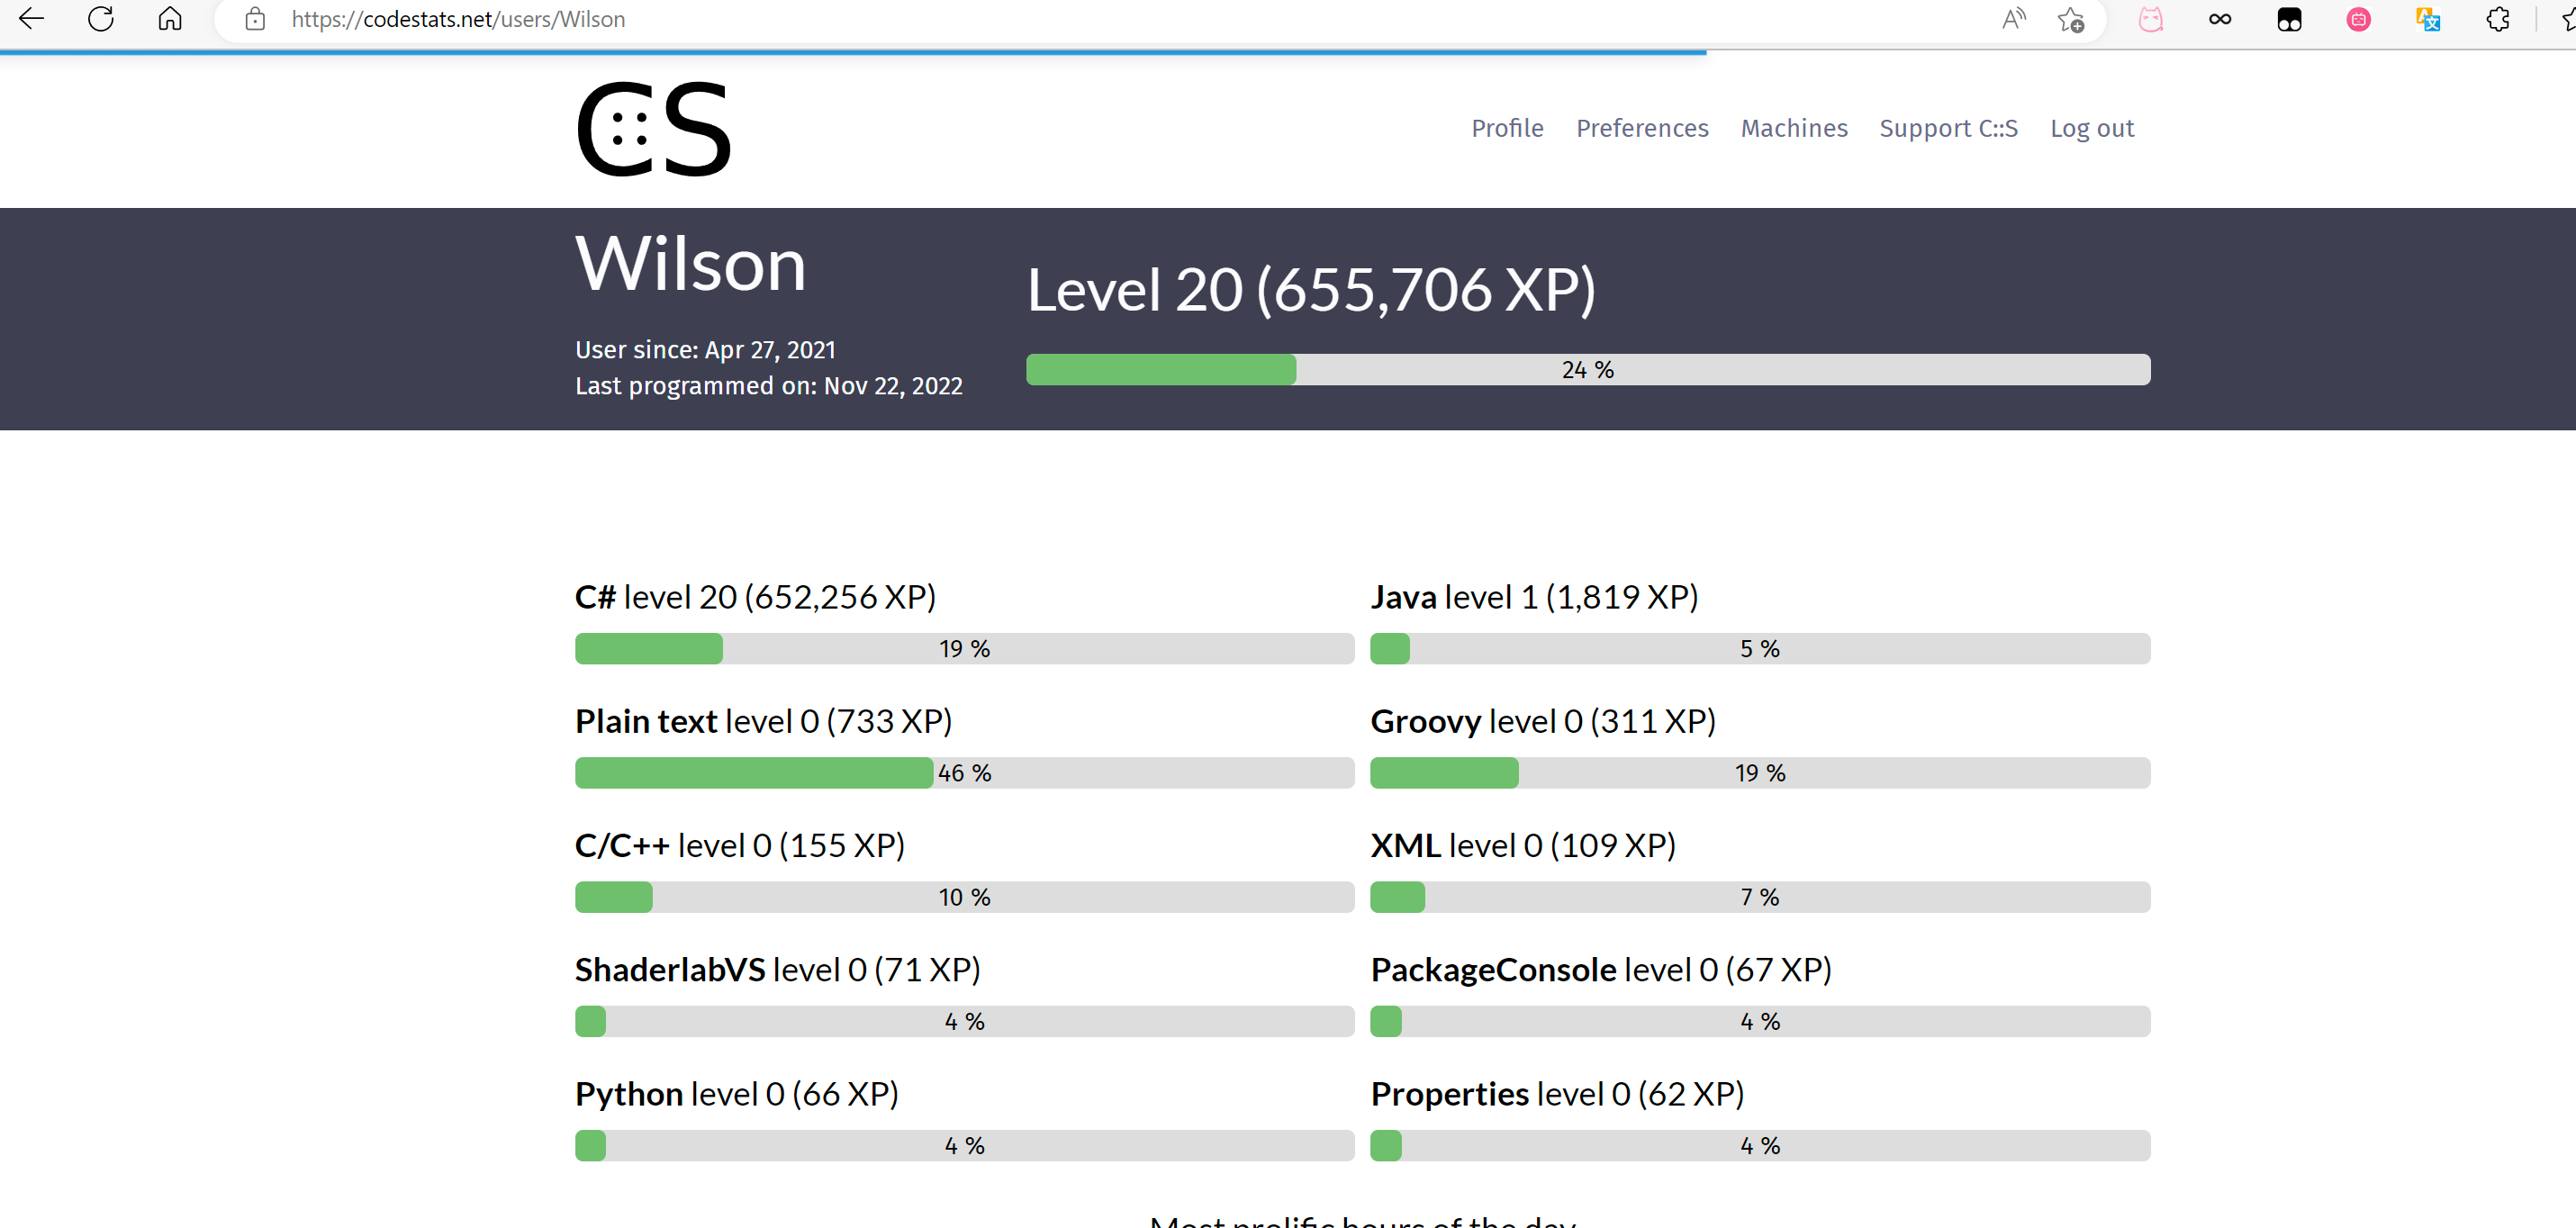
Task: Click the Support C::S link
Action: point(1948,128)
